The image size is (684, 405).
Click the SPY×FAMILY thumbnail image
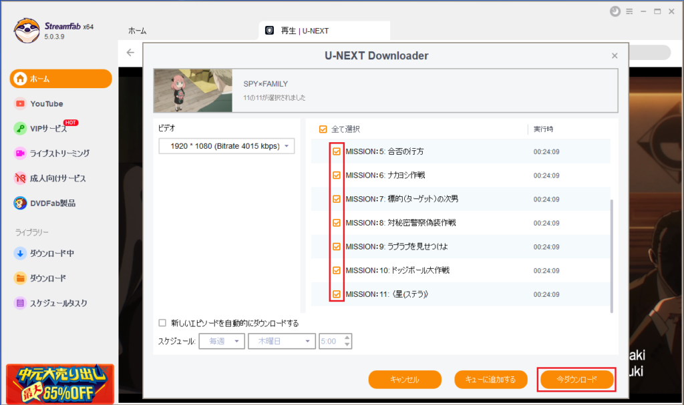(x=193, y=91)
